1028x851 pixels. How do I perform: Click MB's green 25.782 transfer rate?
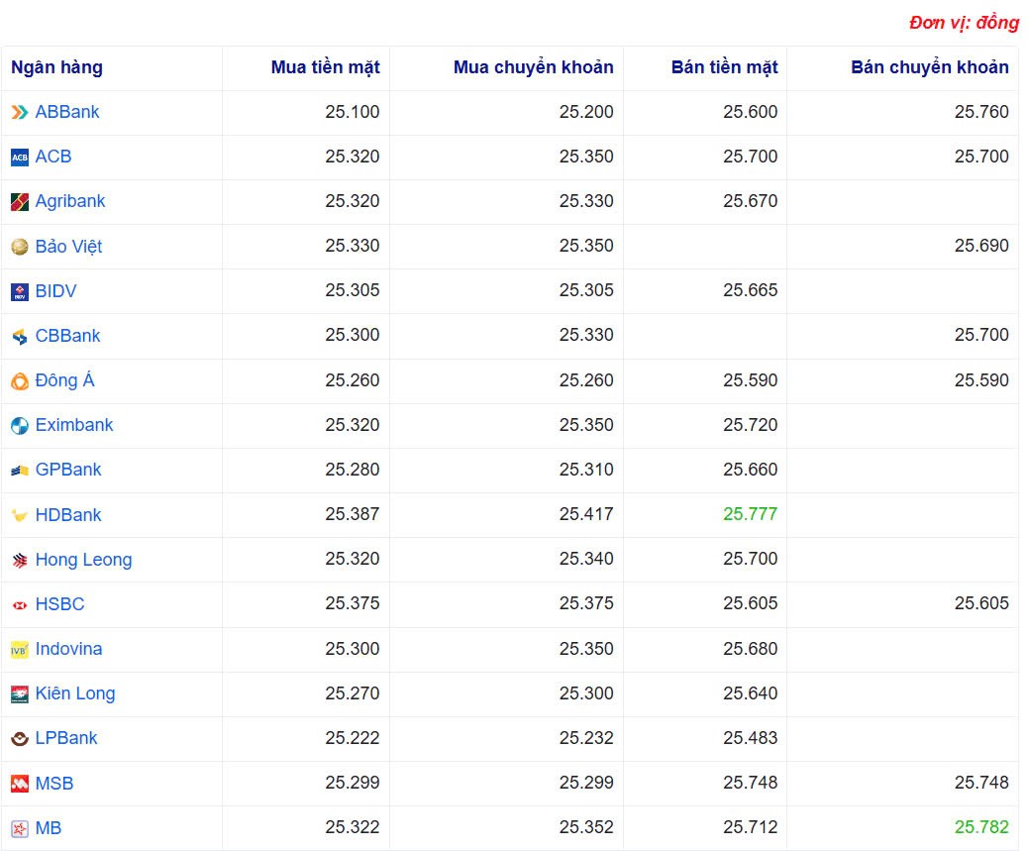pyautogui.click(x=983, y=828)
